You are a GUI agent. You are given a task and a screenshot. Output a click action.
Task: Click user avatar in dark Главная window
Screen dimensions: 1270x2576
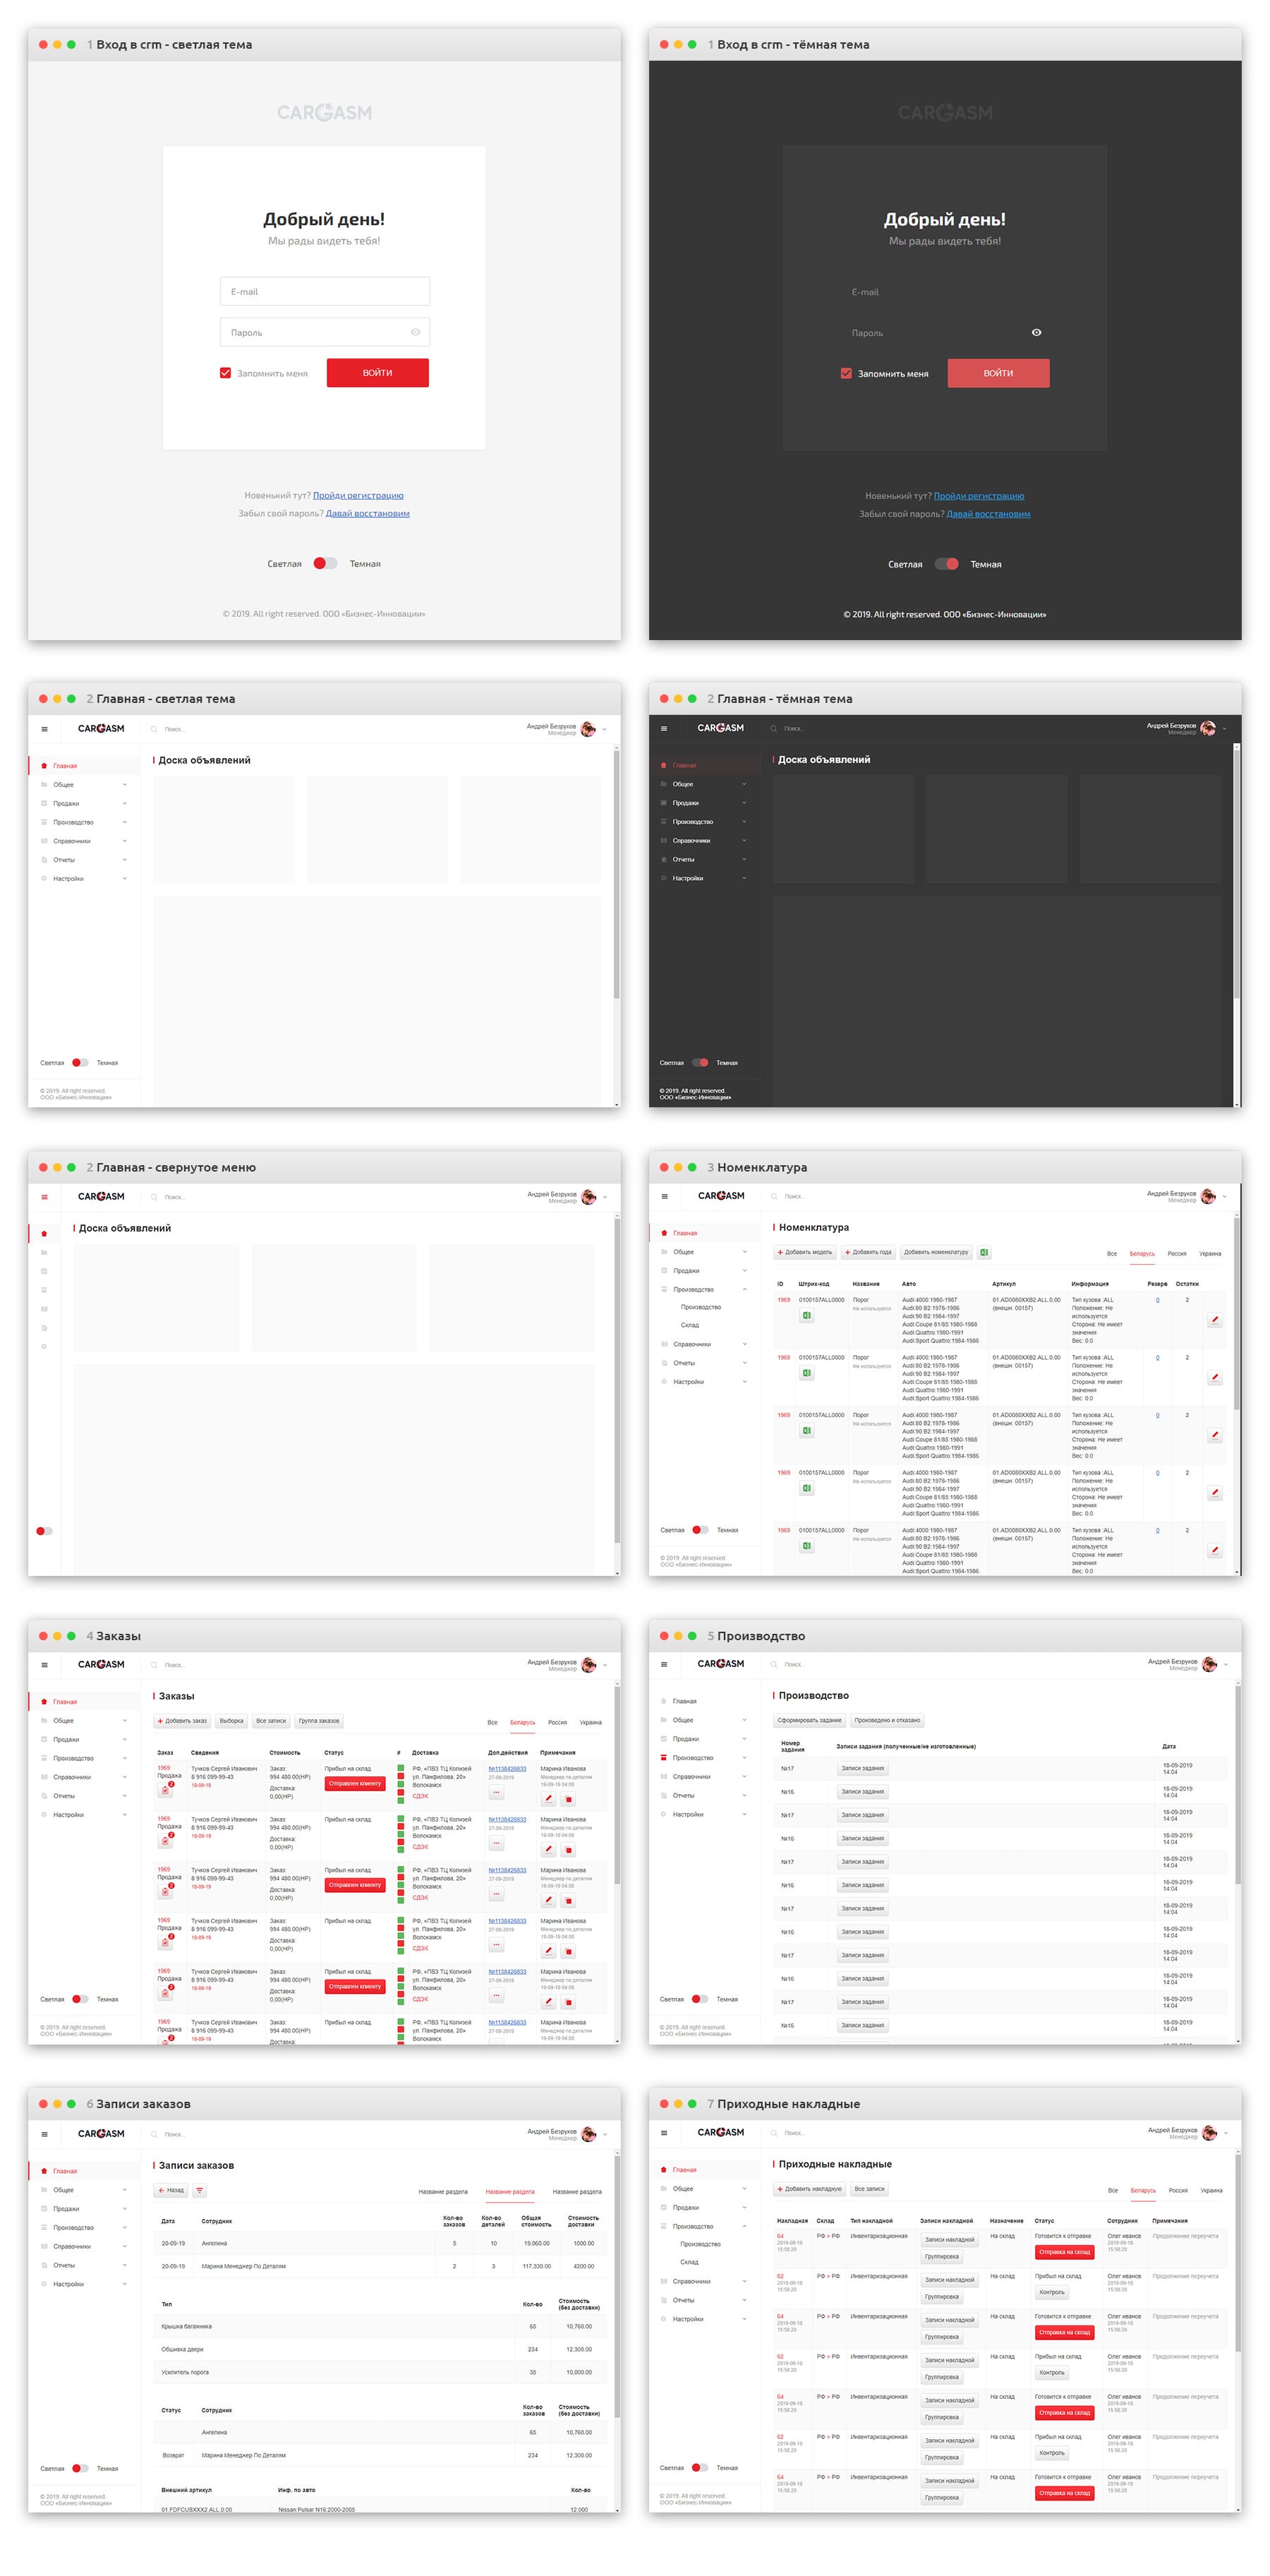click(x=1208, y=728)
